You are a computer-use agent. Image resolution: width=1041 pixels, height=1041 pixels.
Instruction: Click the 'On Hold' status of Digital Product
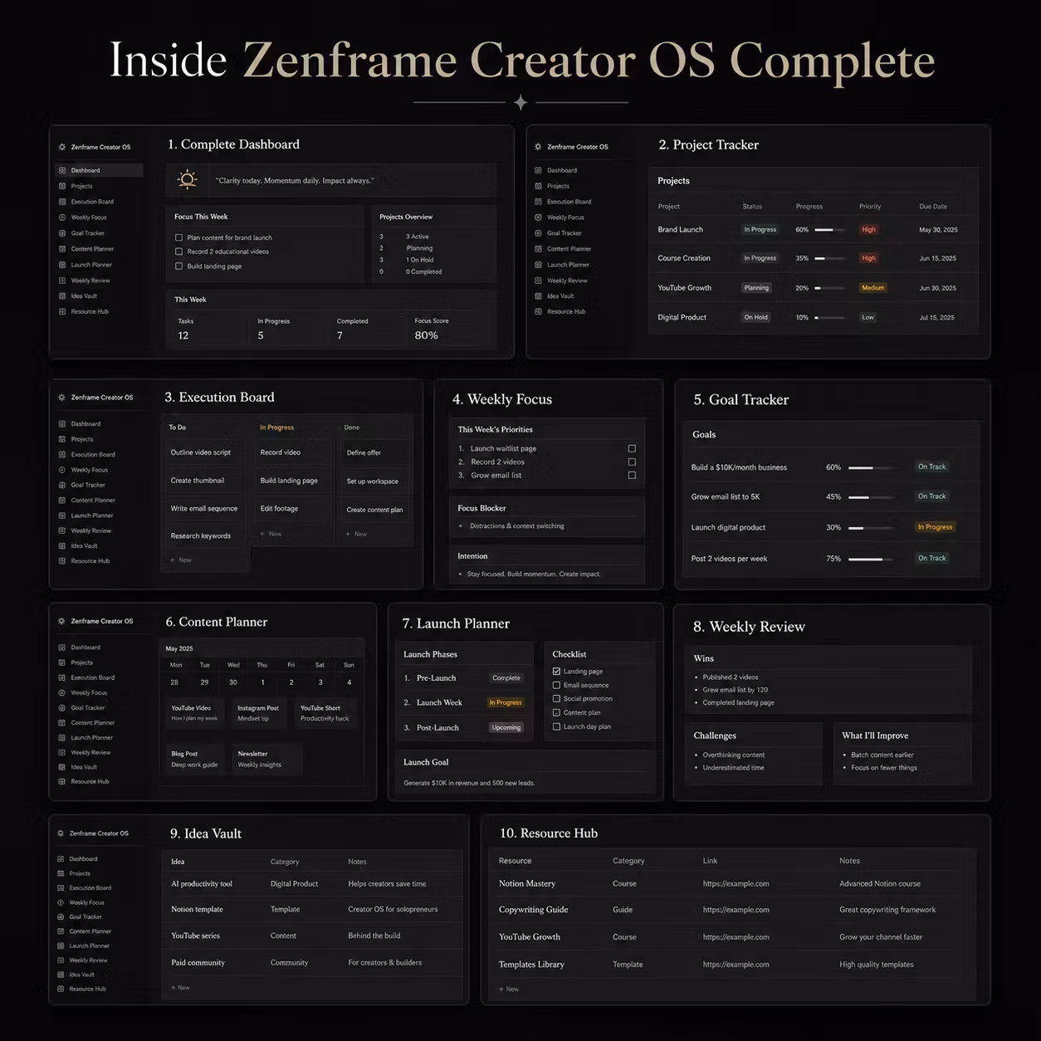(755, 317)
